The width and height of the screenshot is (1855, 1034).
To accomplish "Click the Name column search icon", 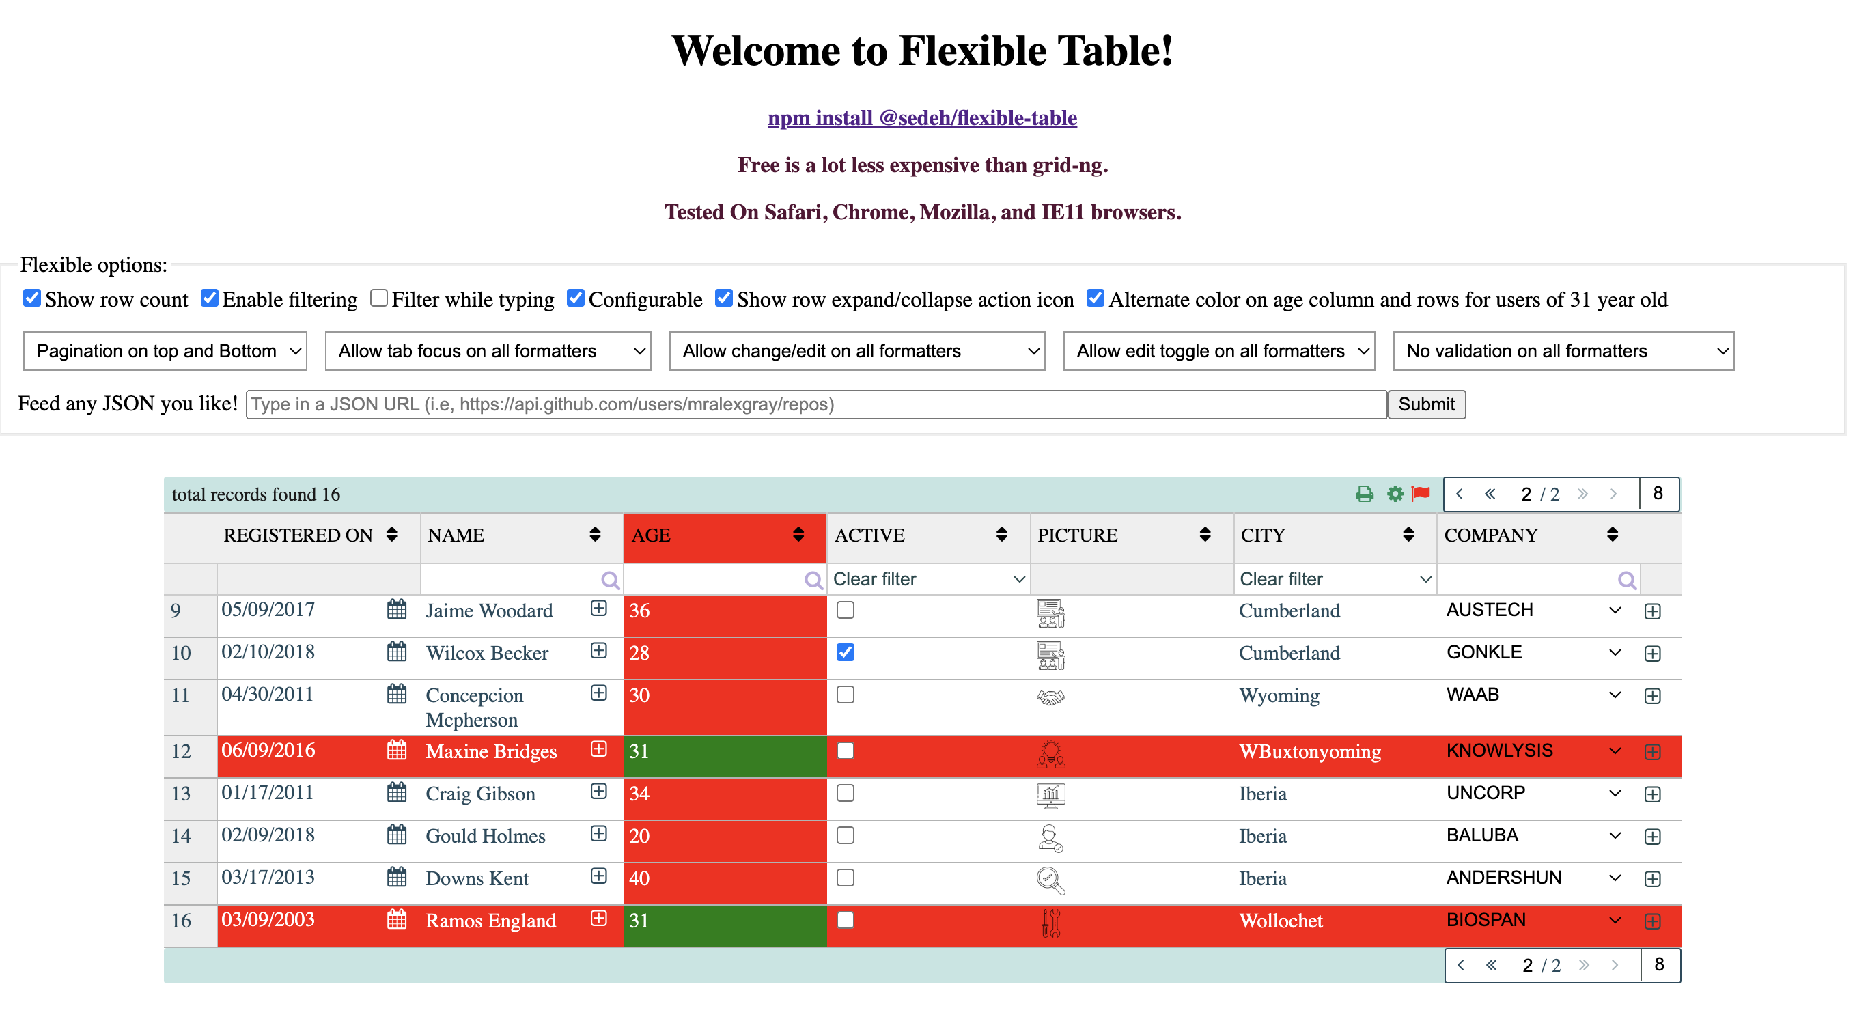I will [x=610, y=580].
